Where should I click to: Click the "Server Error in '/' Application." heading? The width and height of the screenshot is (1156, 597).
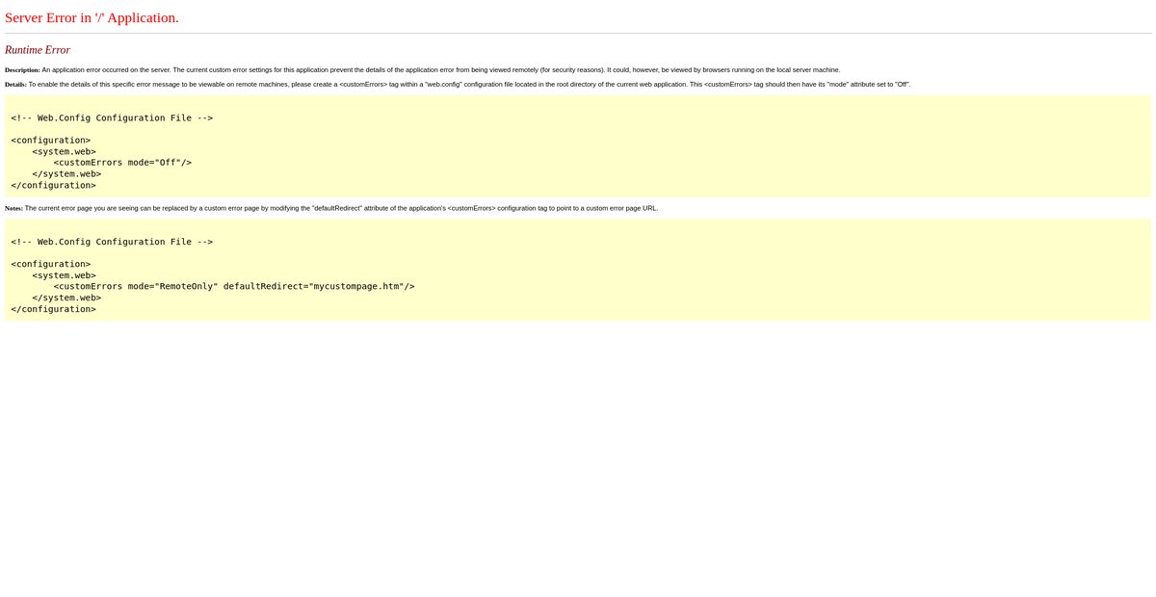pos(92,17)
